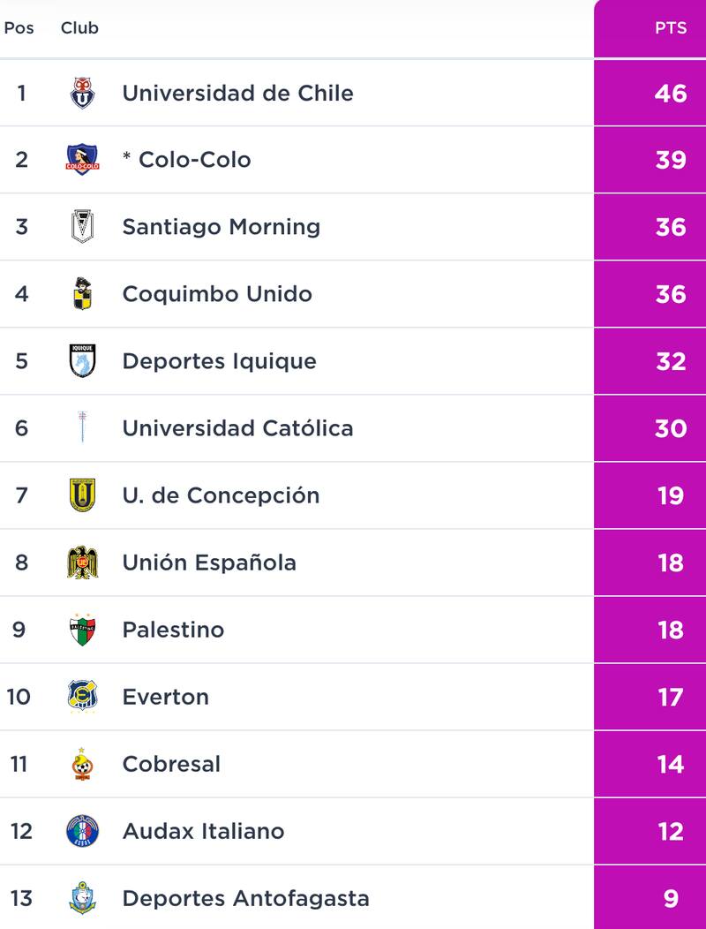Click the Santiago Morning shield emblem
Viewport: 706px width, 929px height.
[81, 226]
